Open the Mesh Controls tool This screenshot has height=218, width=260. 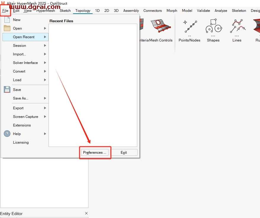tap(161, 31)
